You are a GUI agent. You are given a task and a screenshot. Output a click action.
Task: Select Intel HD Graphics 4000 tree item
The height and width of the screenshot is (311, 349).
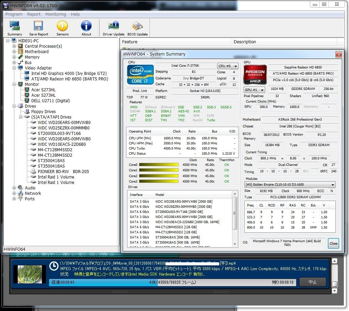coord(69,74)
